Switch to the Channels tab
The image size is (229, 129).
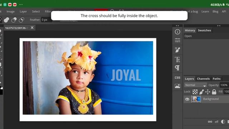coord(203,79)
